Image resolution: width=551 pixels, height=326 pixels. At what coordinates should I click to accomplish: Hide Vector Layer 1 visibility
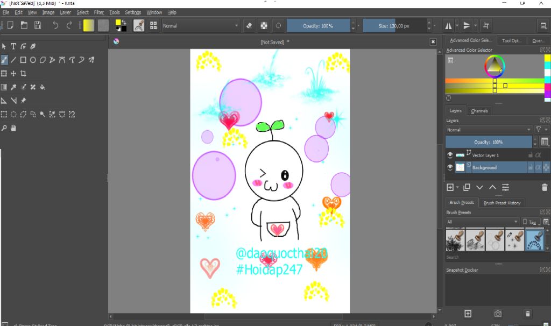click(450, 155)
